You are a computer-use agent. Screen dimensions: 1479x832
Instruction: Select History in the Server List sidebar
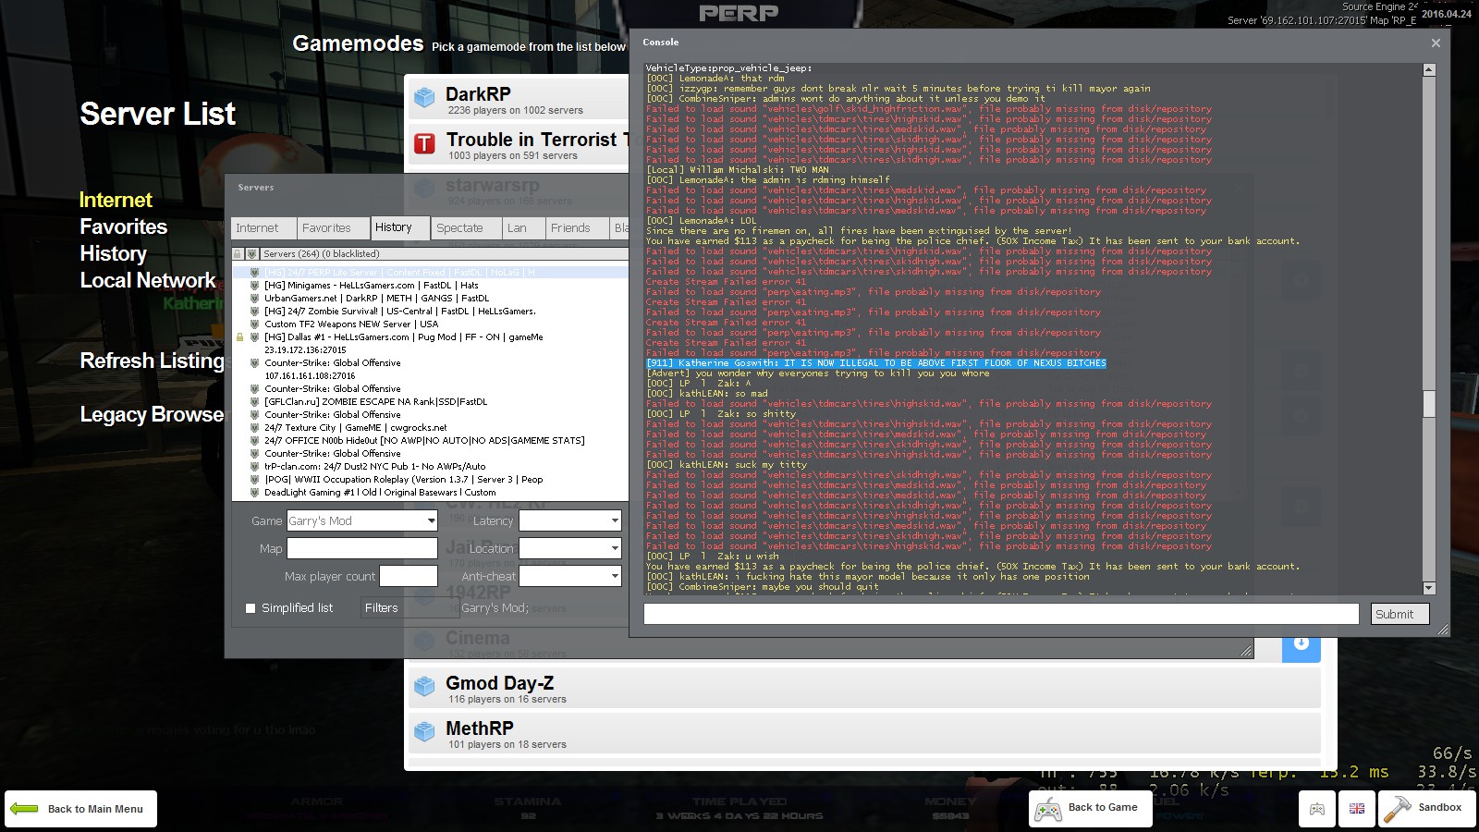(x=113, y=253)
